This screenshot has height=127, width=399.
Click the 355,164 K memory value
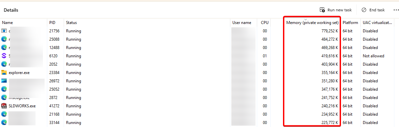coord(330,73)
